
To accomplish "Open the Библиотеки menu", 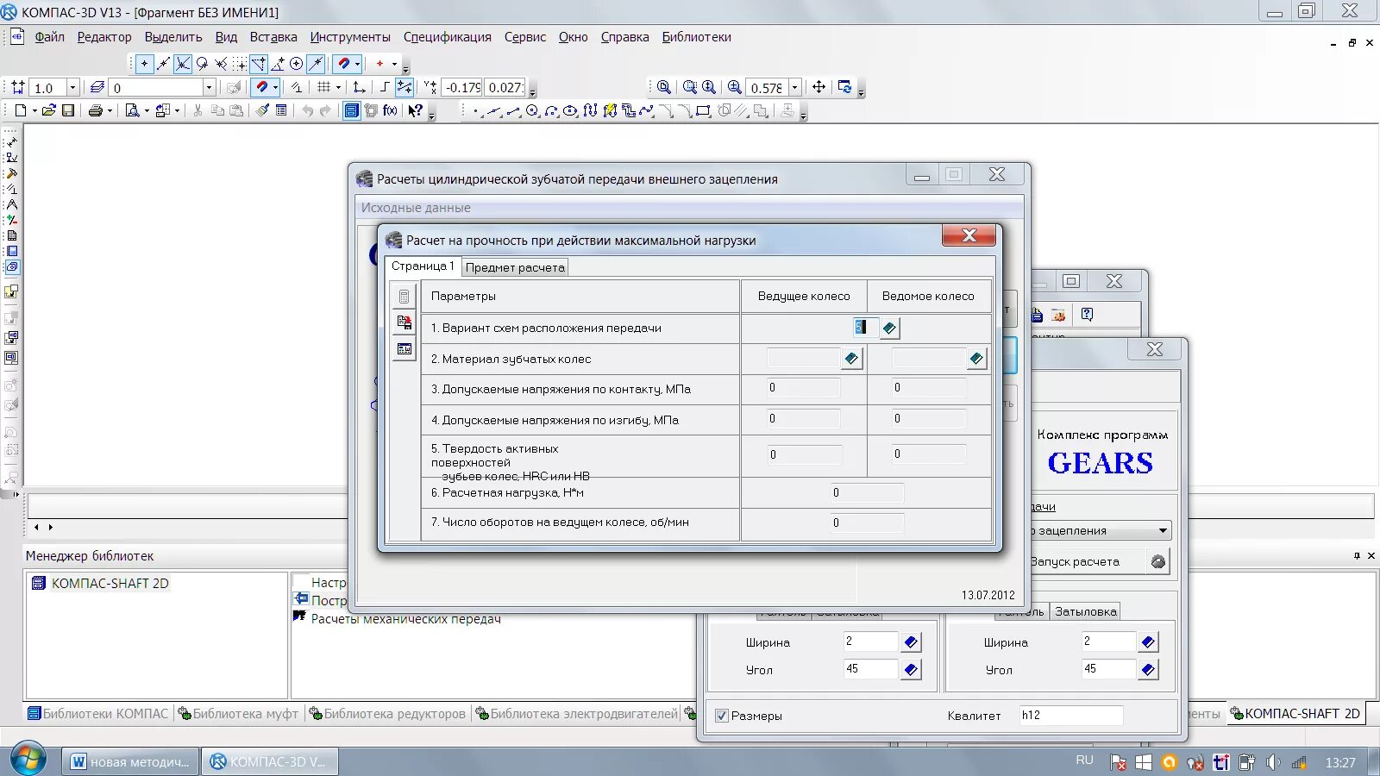I will [x=696, y=37].
